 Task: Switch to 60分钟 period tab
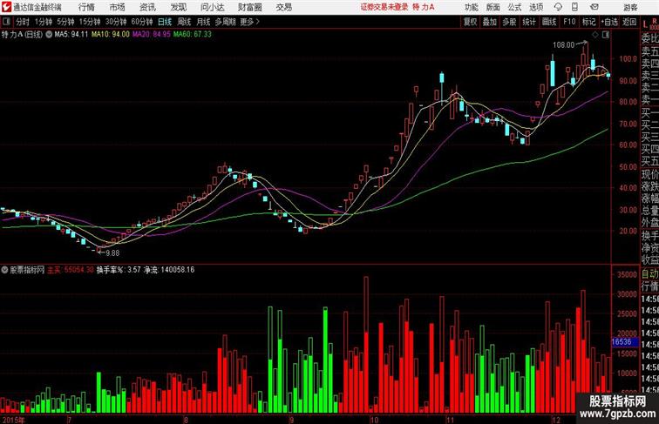(141, 22)
